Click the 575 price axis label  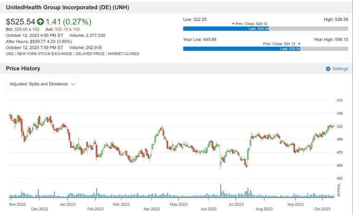click(x=340, y=100)
